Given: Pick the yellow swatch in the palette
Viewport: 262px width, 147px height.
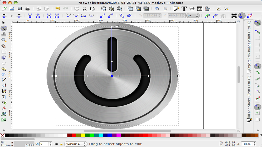Looking at the screenshot, I should (x=83, y=136).
